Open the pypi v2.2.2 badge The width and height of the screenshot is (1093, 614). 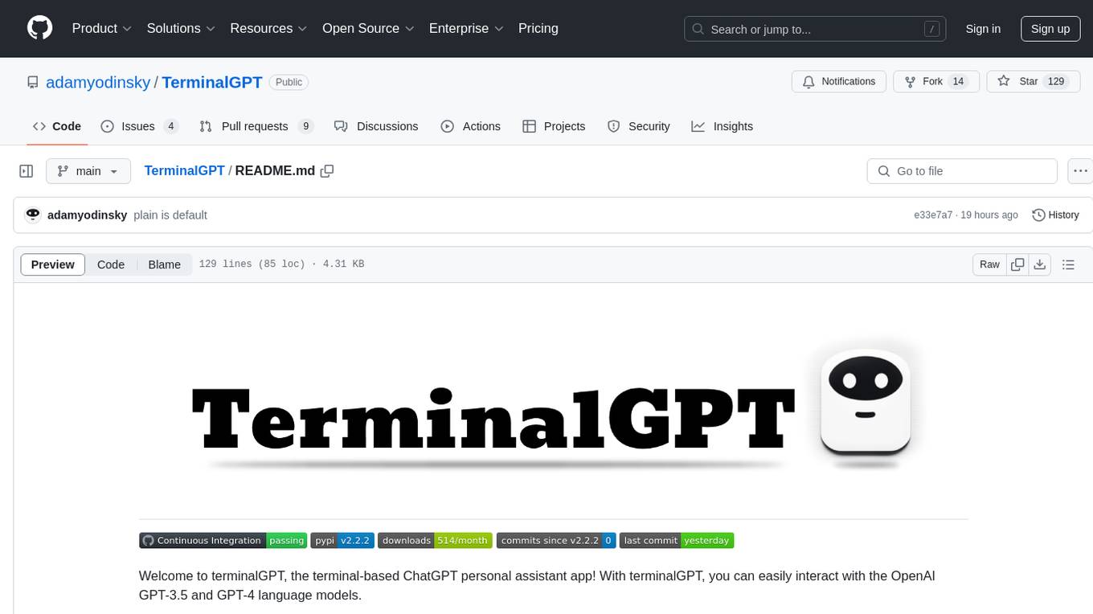coord(342,540)
